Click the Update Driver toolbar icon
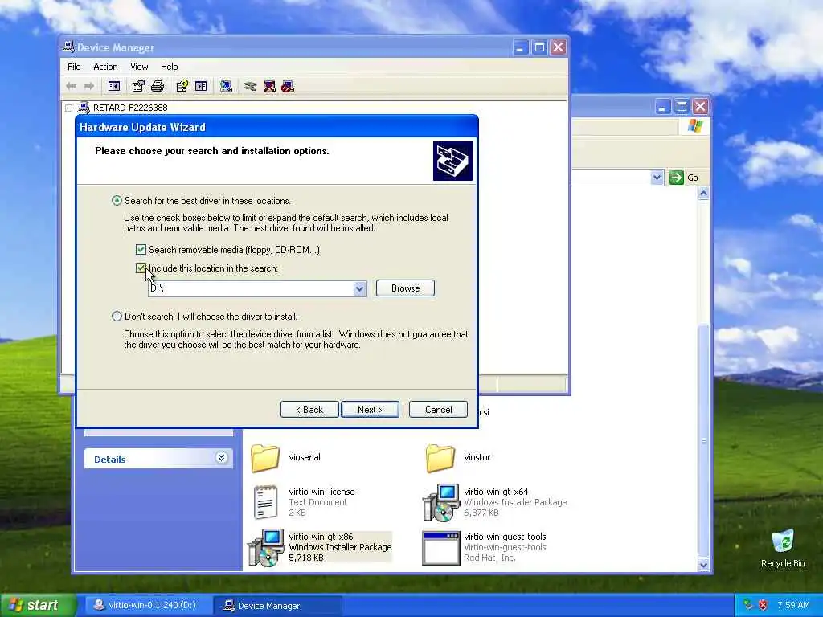 (251, 86)
